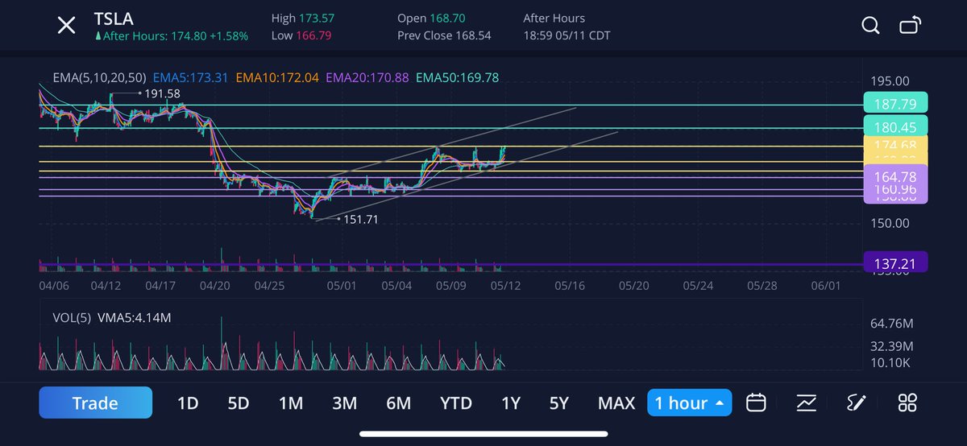Click the blue Trade button
The image size is (967, 446).
95,403
